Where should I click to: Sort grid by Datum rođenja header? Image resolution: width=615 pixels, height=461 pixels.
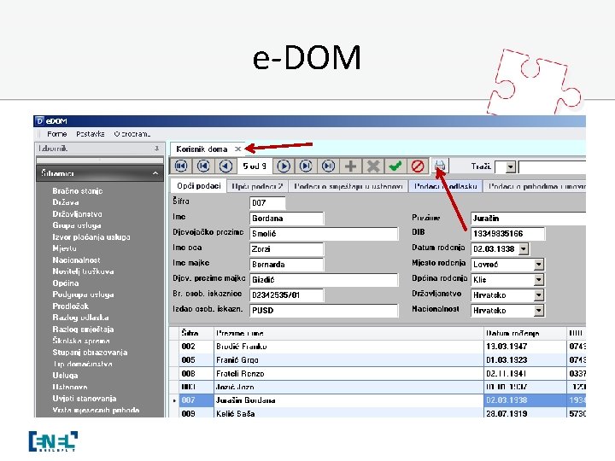[525, 333]
